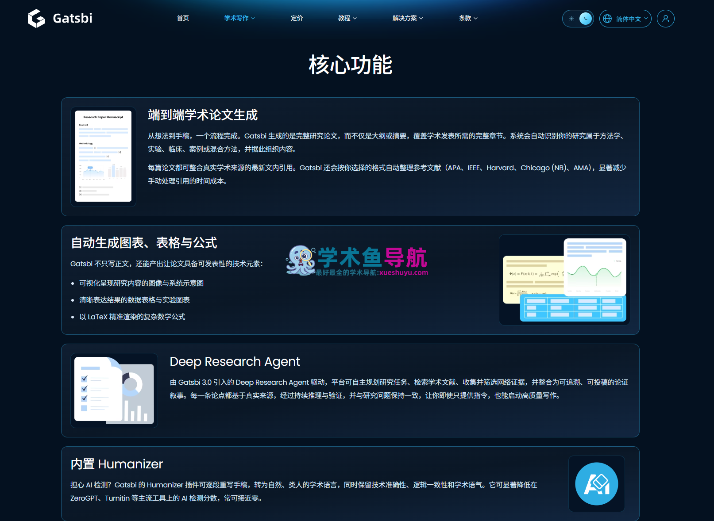
Task: Click the charts, tables and formulas illustration
Action: pos(564,280)
